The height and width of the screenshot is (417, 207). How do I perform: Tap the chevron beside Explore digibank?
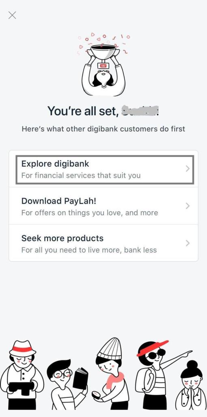pos(188,169)
